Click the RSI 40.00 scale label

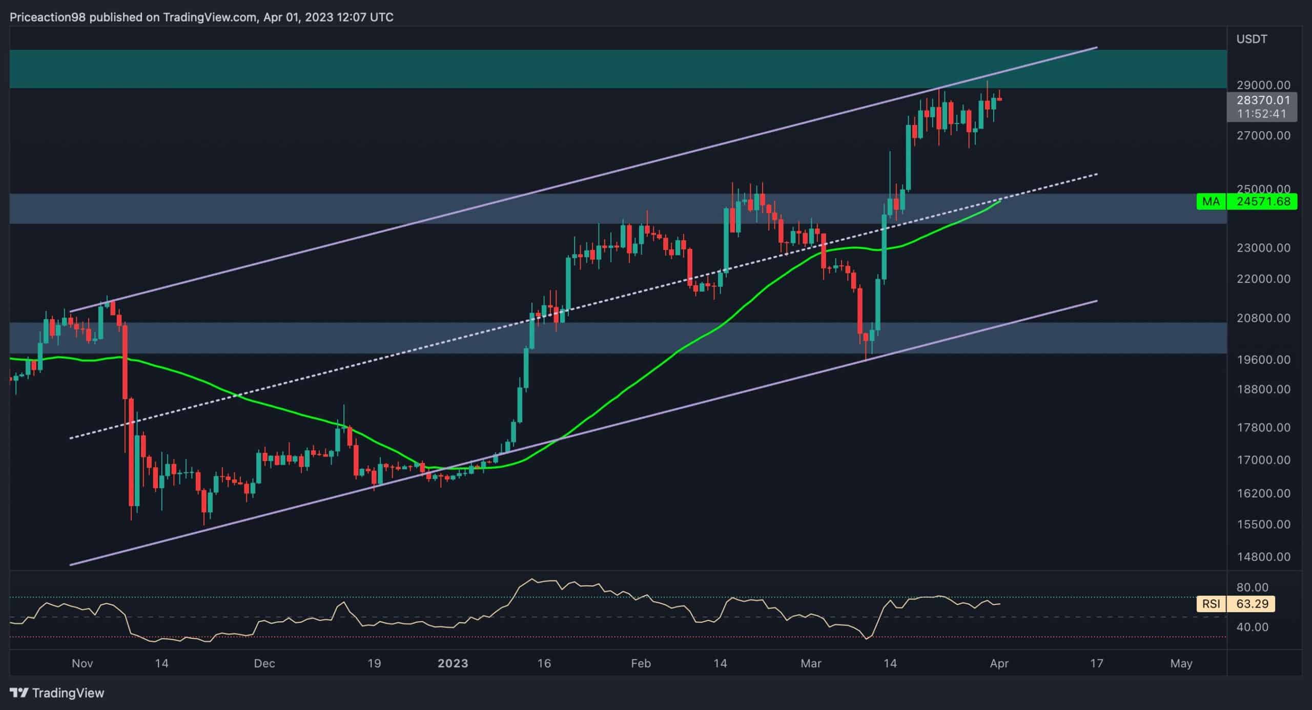point(1253,627)
